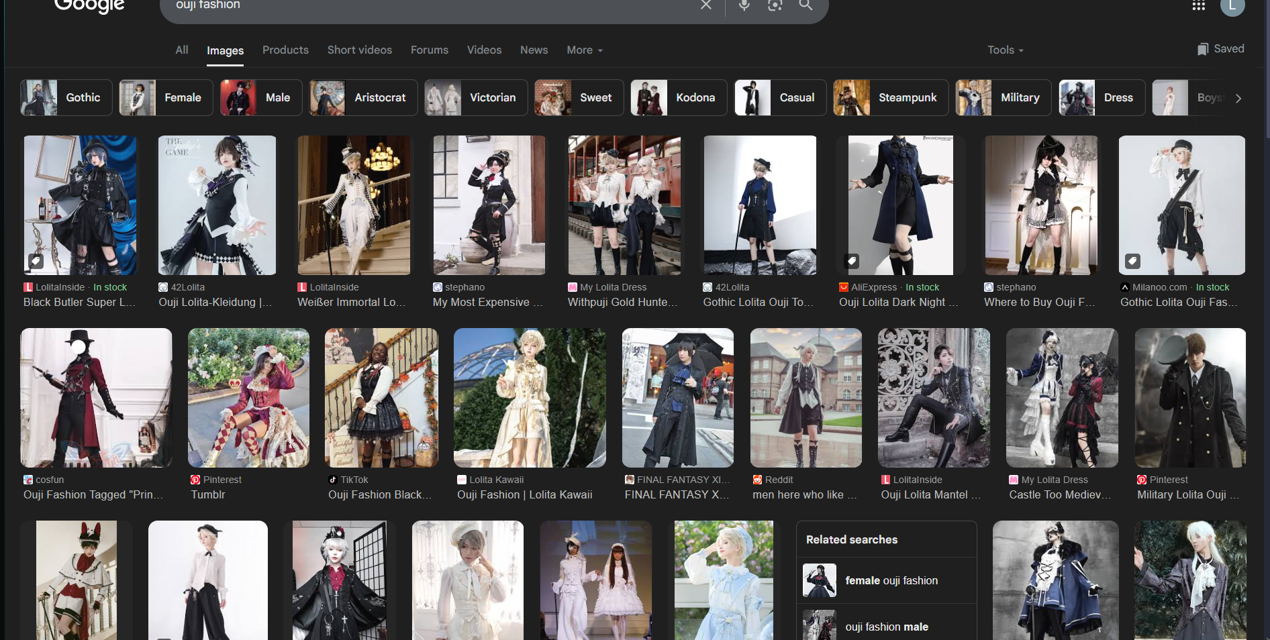
Task: Open Castle Too Mediev... My Lolita Dress link
Action: [1060, 495]
